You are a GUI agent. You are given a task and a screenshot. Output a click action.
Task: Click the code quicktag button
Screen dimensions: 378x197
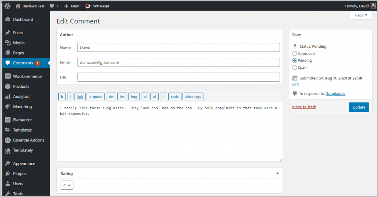[175, 97]
